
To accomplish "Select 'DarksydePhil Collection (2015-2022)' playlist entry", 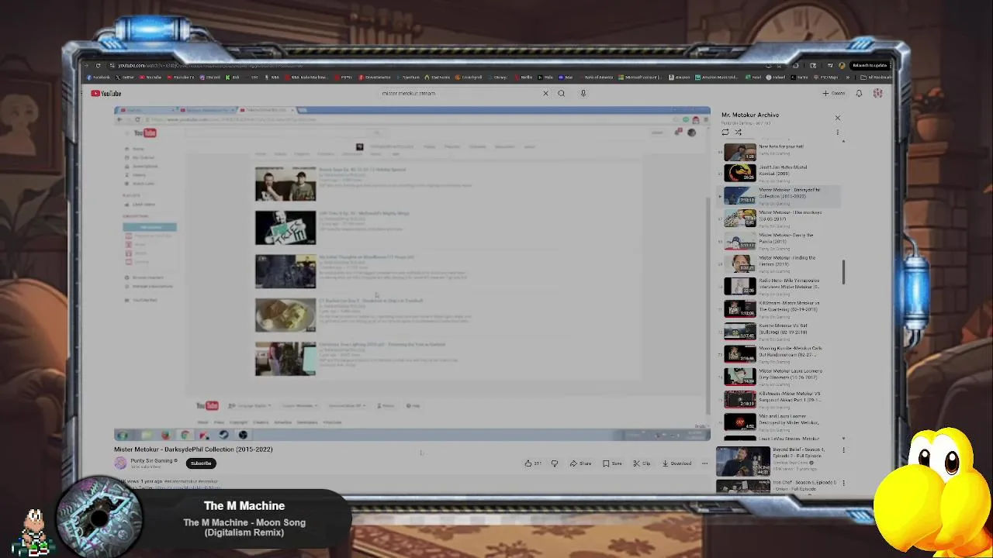I will 778,195.
